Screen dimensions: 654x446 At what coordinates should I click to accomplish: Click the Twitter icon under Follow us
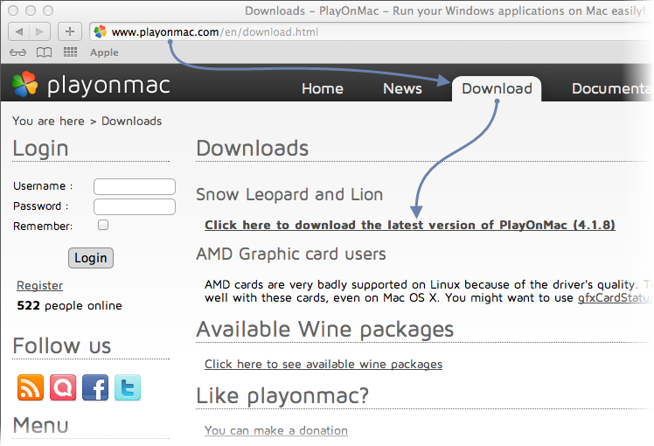pos(127,387)
